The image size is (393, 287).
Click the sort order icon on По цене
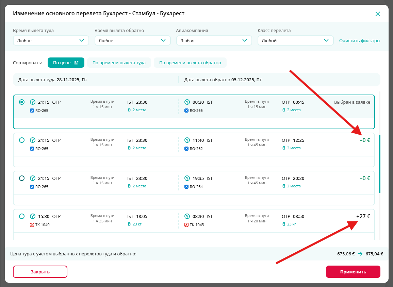tap(76, 63)
